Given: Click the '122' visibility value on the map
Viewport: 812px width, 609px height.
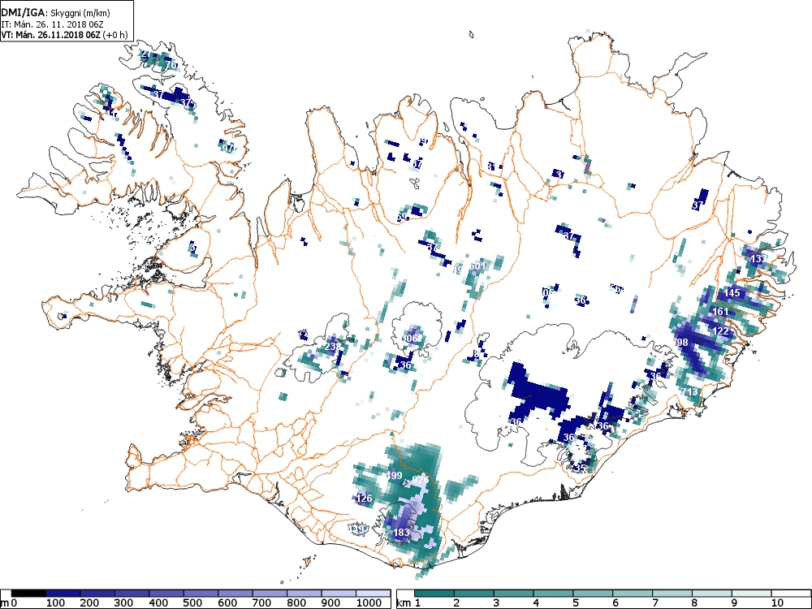Looking at the screenshot, I should coord(720,331).
